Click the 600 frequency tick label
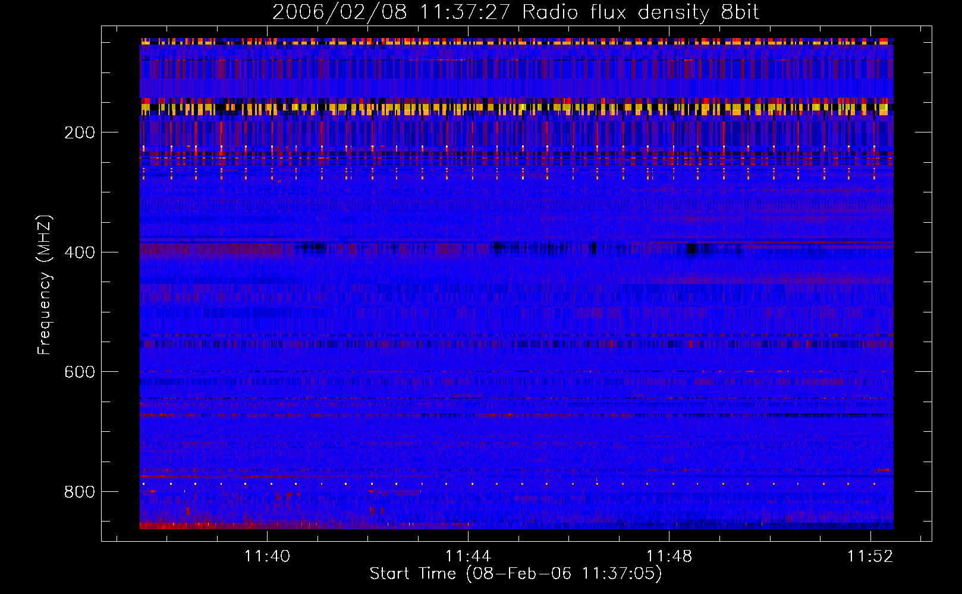Viewport: 962px width, 594px height. (x=80, y=372)
